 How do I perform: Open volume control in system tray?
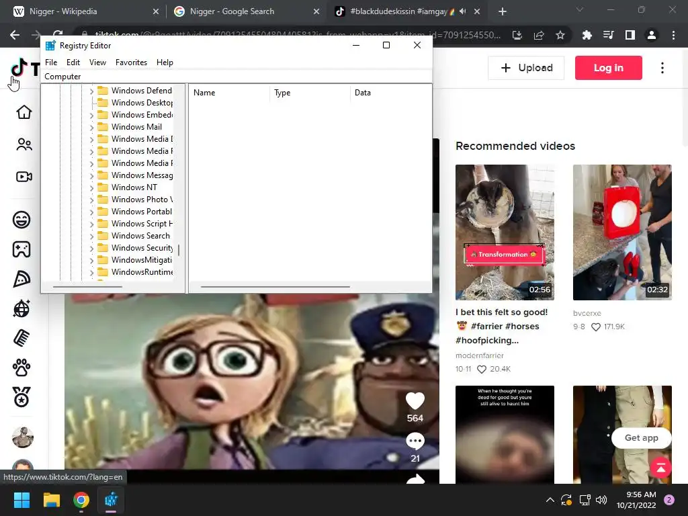[x=601, y=500]
